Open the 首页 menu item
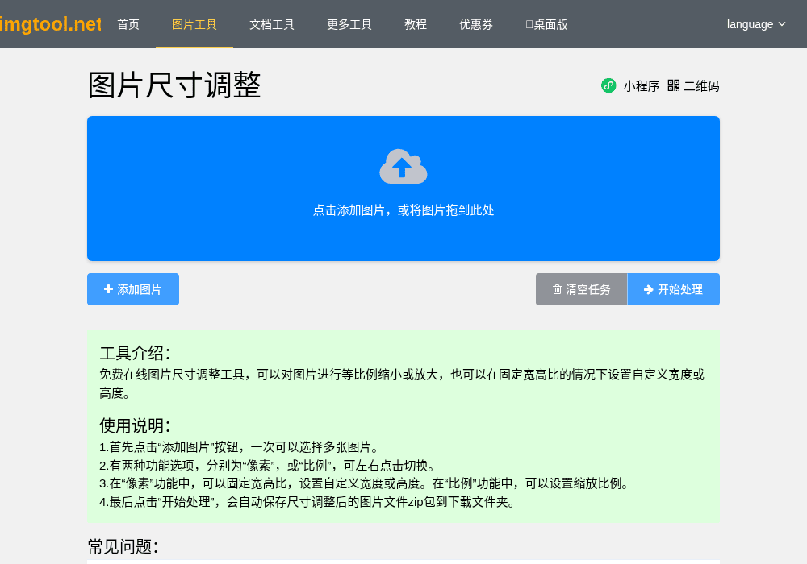Image resolution: width=807 pixels, height=564 pixels. [x=128, y=24]
